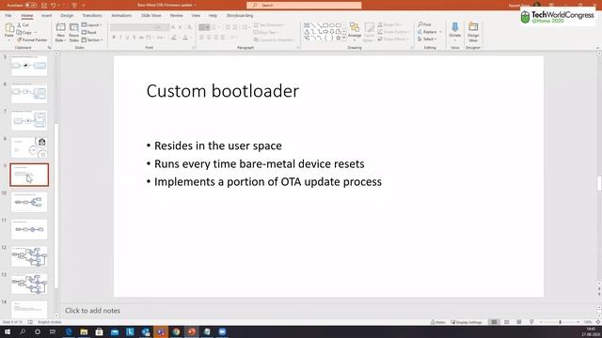The height and width of the screenshot is (338, 602).
Task: Click the 'Custom bootloader' slide title
Action: tap(223, 91)
